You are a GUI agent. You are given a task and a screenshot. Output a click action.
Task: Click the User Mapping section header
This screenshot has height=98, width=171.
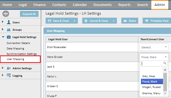tap(107, 31)
